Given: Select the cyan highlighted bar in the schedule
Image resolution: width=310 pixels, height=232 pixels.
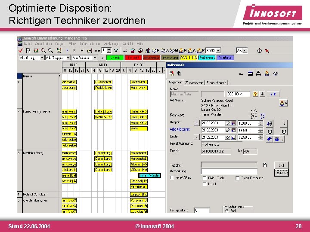Looking at the screenshot, I should click(x=149, y=175).
